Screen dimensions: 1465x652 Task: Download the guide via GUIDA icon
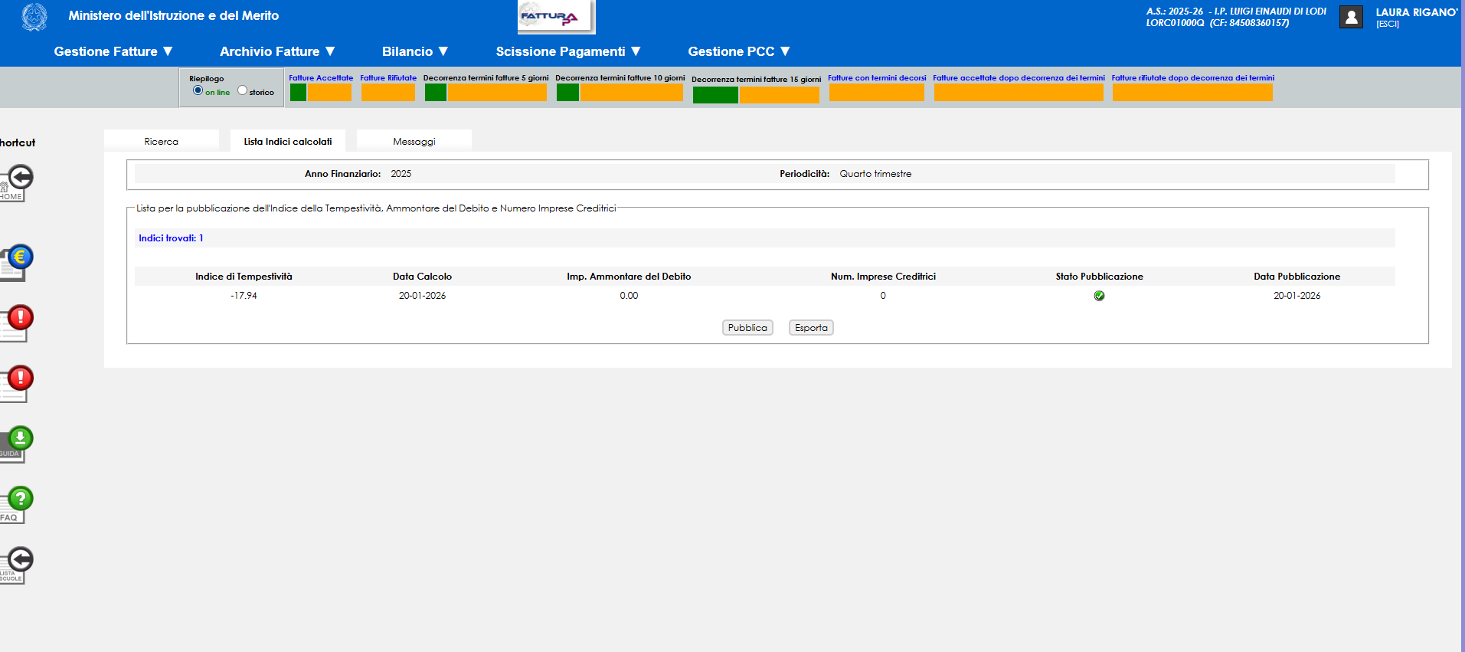point(15,444)
